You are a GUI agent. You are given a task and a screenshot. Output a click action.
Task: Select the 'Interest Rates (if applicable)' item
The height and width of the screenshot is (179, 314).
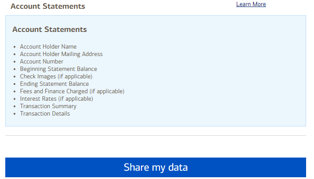[x=57, y=99]
